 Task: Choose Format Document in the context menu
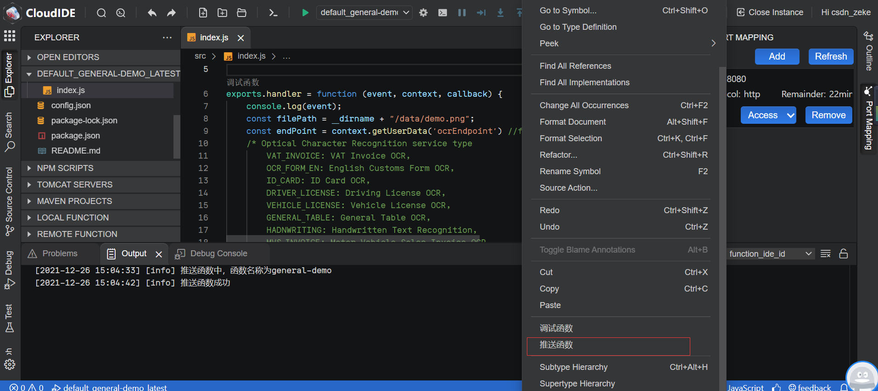pyautogui.click(x=572, y=122)
